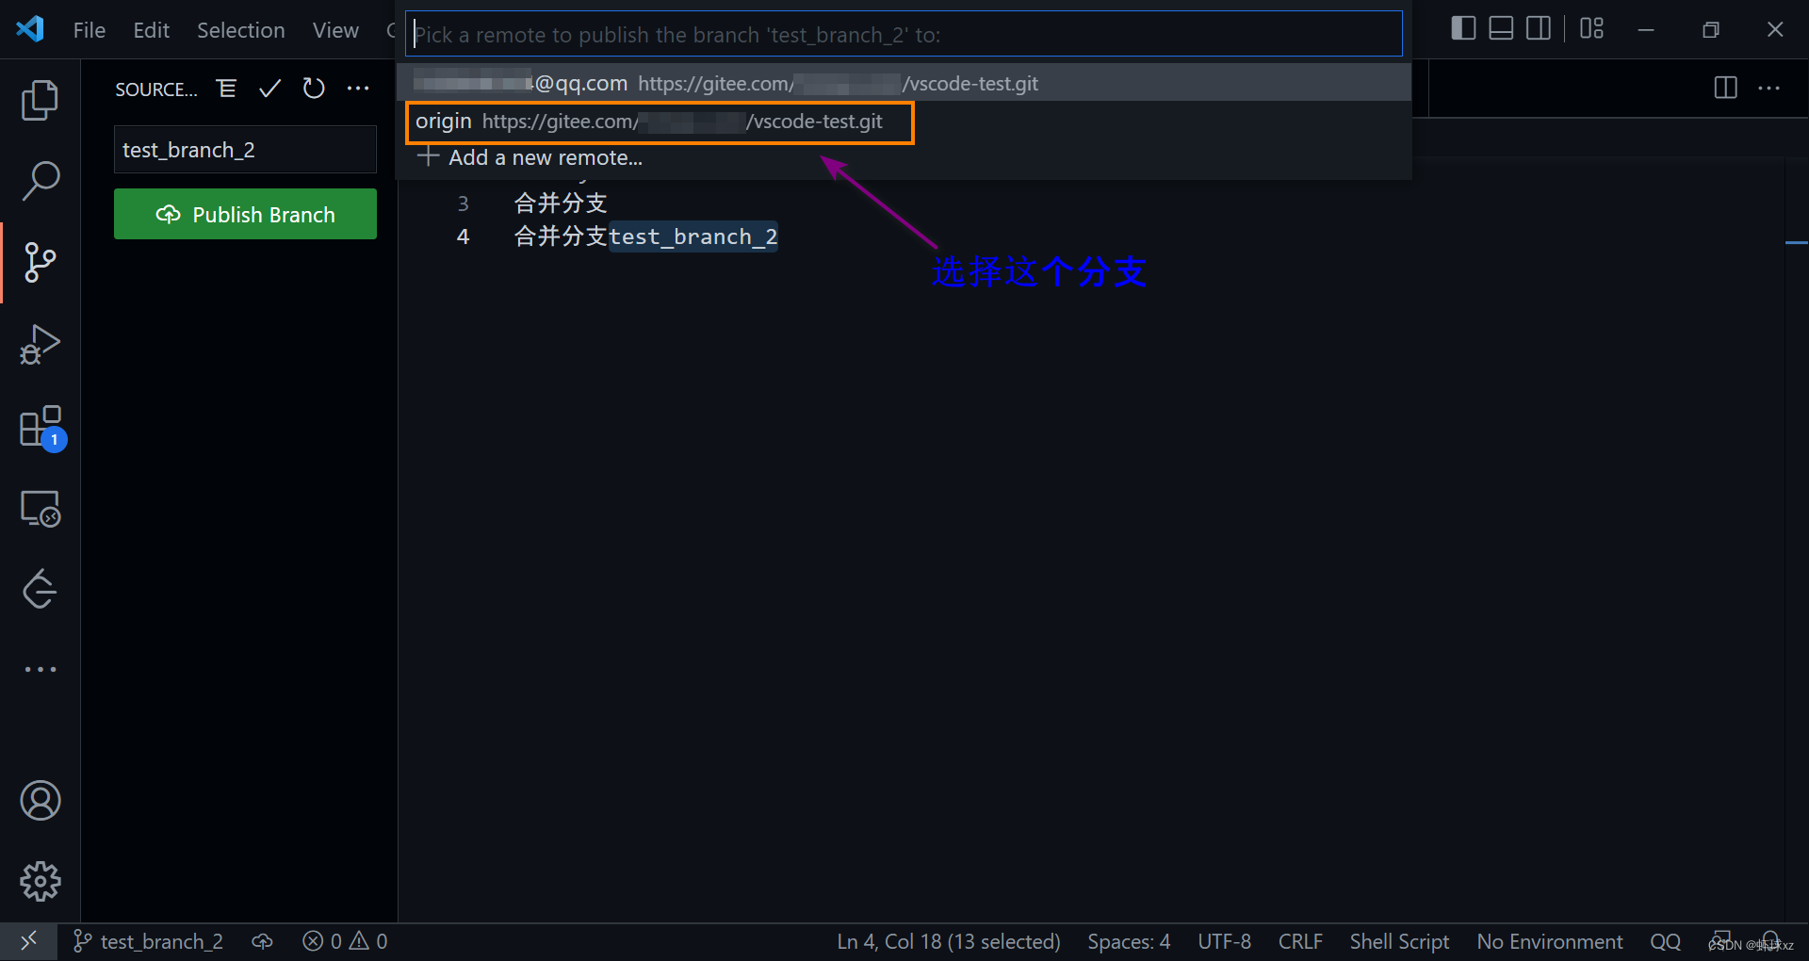Select the @qq.com remote entry
Image resolution: width=1809 pixels, height=961 pixels.
point(904,83)
